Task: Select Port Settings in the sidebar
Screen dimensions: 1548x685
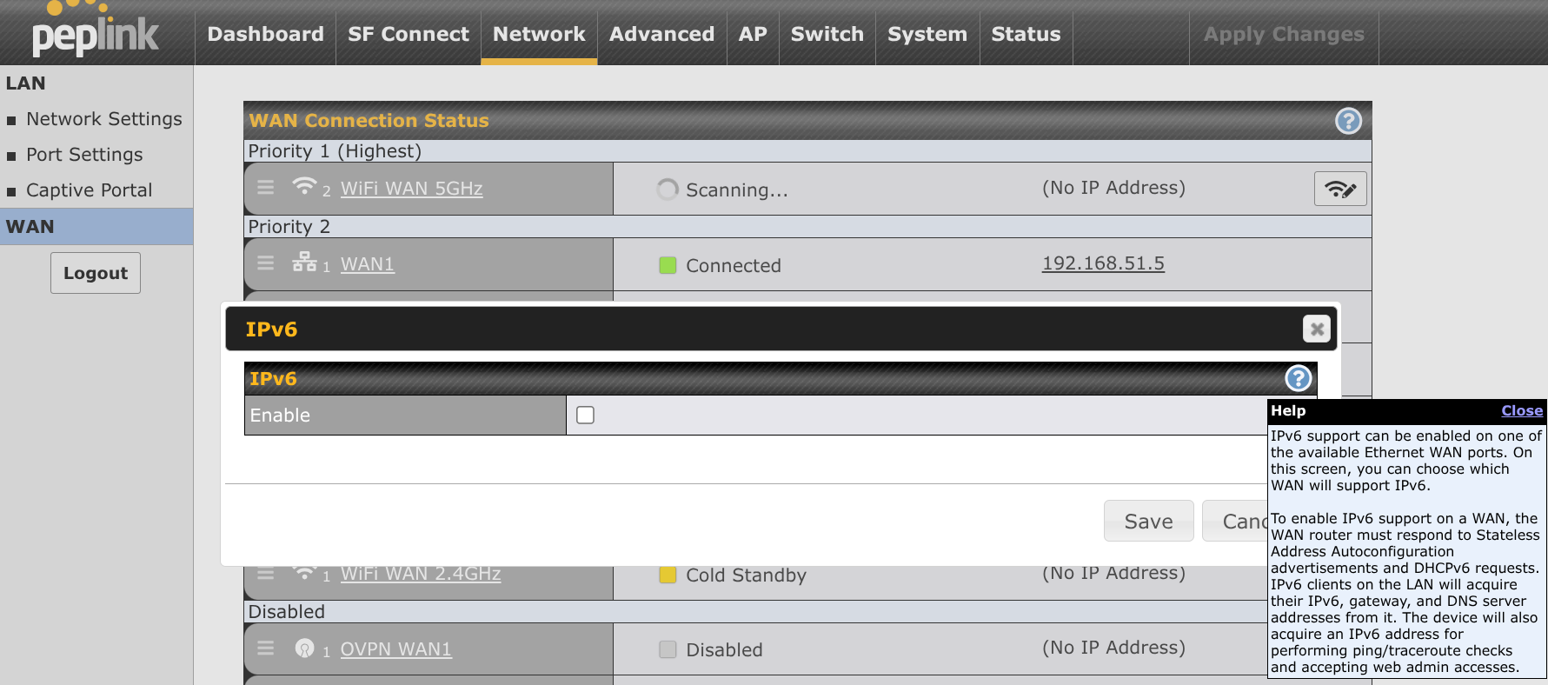Action: pos(84,155)
